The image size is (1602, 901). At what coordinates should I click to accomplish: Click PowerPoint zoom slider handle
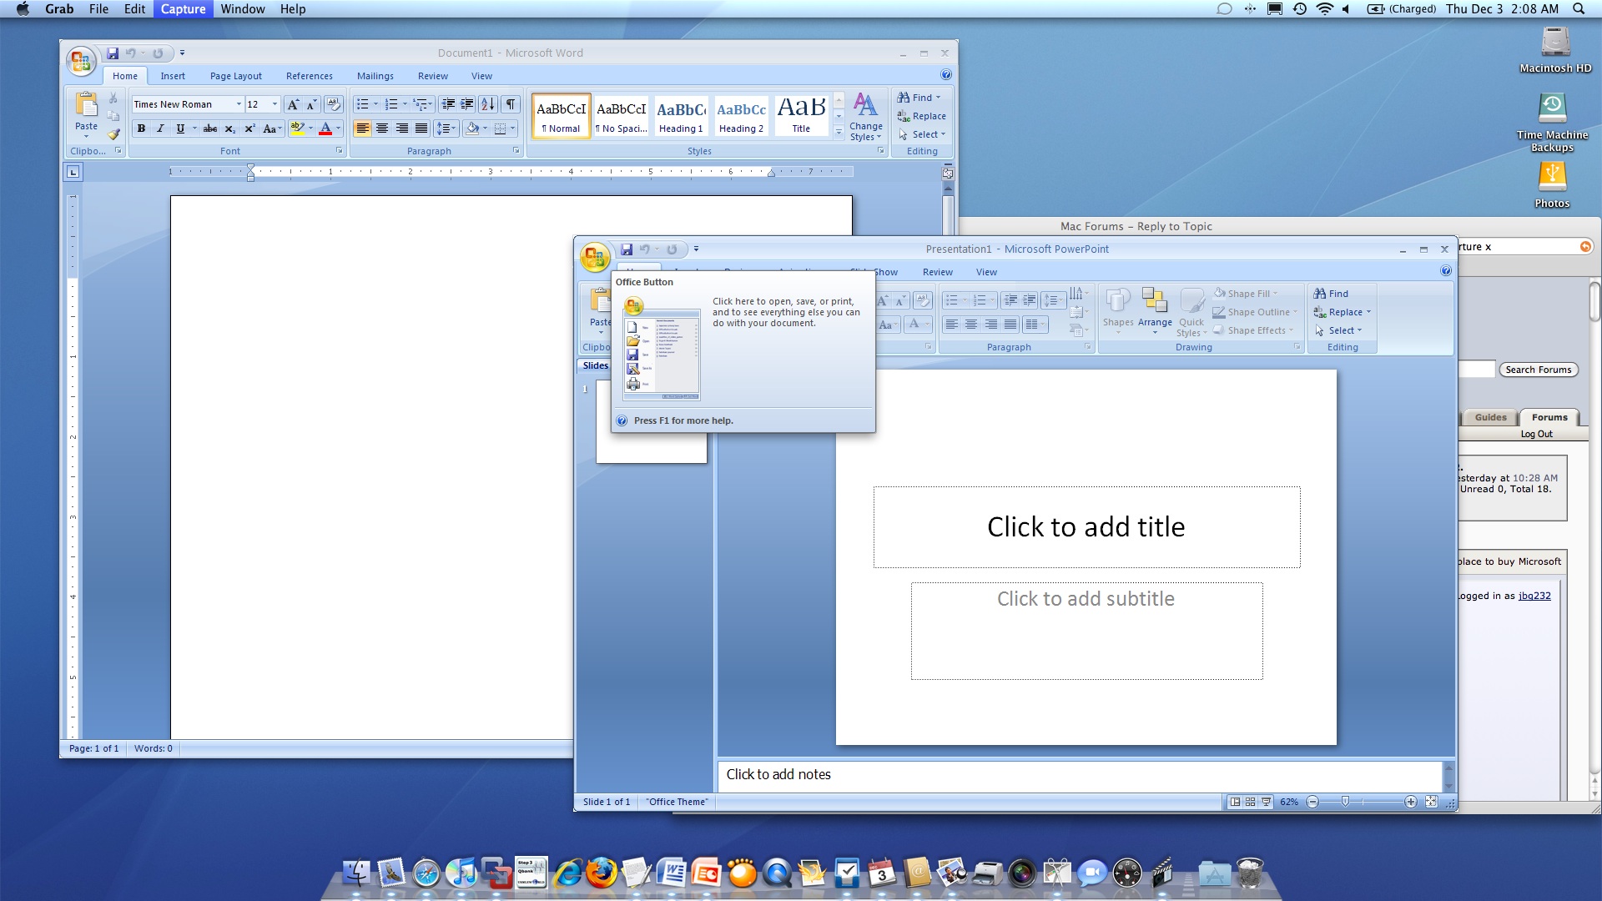click(1345, 802)
